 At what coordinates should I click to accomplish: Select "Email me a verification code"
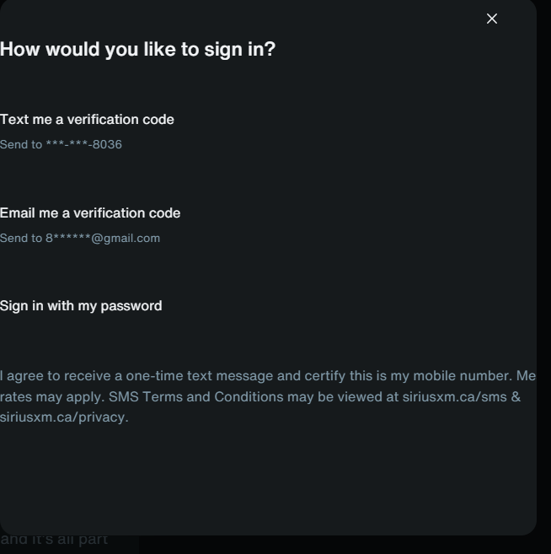(x=90, y=213)
